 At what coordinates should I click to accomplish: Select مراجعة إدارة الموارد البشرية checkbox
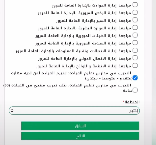135,28
